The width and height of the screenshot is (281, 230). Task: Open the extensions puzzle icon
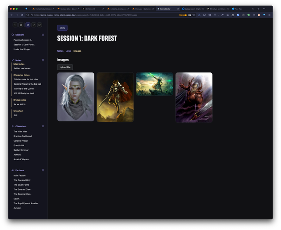[x=254, y=15]
